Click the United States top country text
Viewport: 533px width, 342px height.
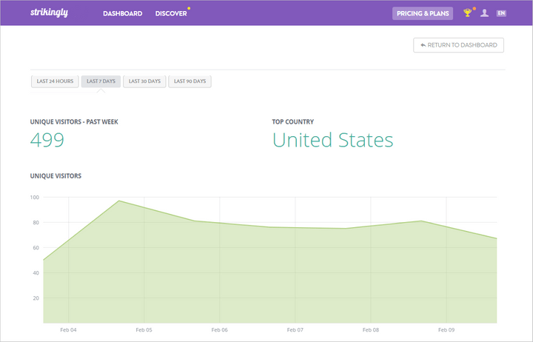[x=332, y=140]
